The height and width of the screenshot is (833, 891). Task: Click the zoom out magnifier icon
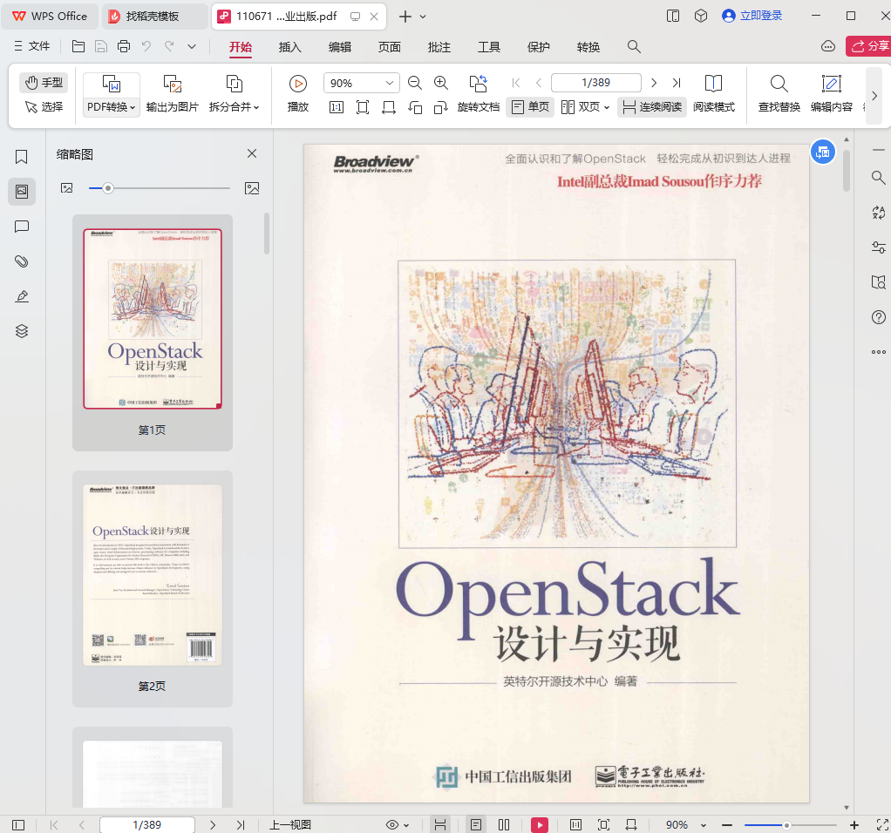(x=415, y=83)
